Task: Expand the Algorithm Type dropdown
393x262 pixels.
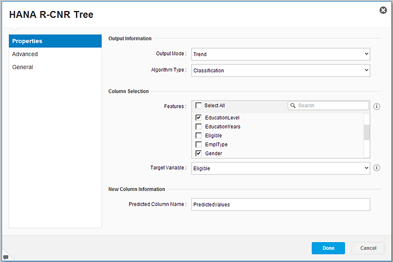Action: click(x=281, y=70)
